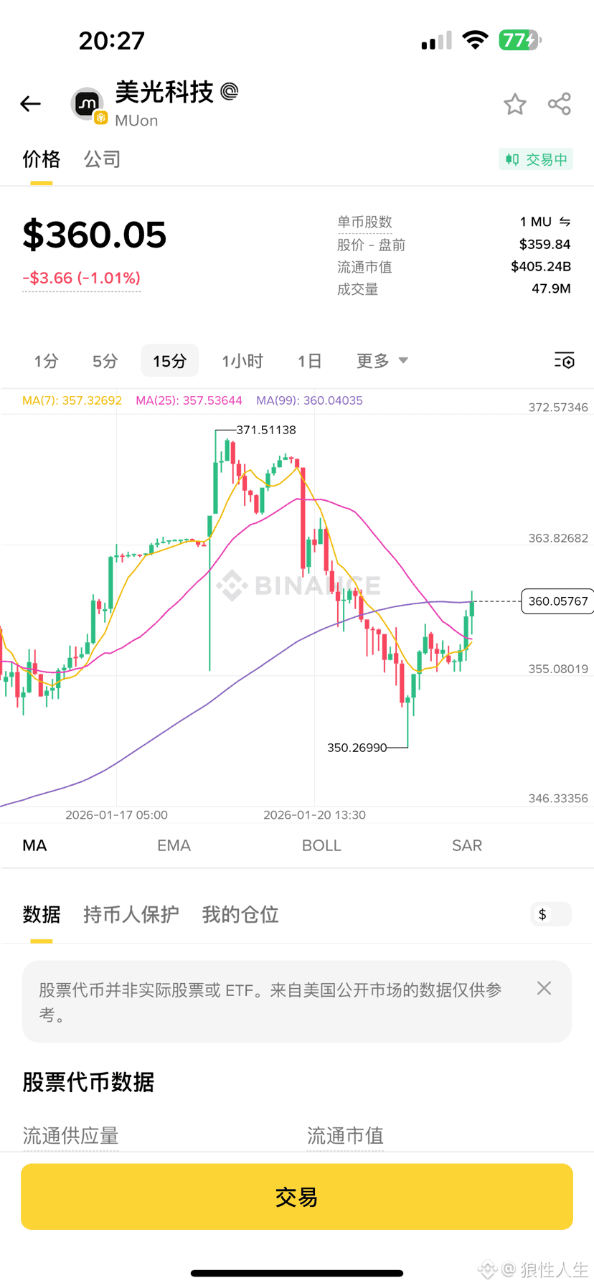Tap the 2026-01-20 13:30 axis label
The height and width of the screenshot is (1288, 594).
(x=314, y=815)
